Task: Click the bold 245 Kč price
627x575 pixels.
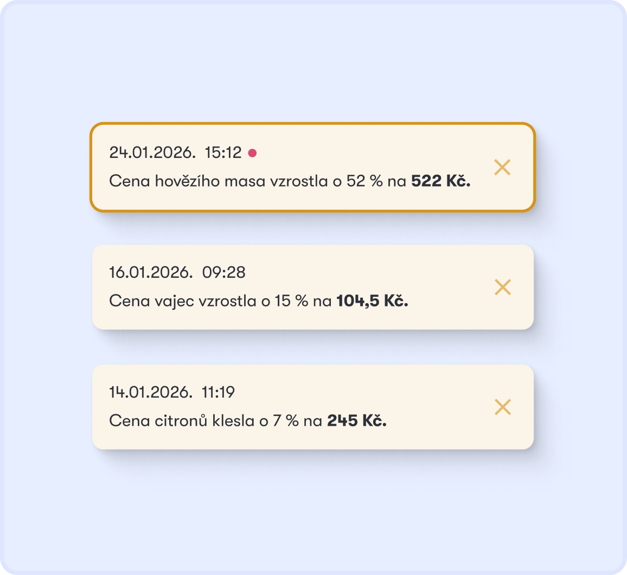Action: click(357, 420)
